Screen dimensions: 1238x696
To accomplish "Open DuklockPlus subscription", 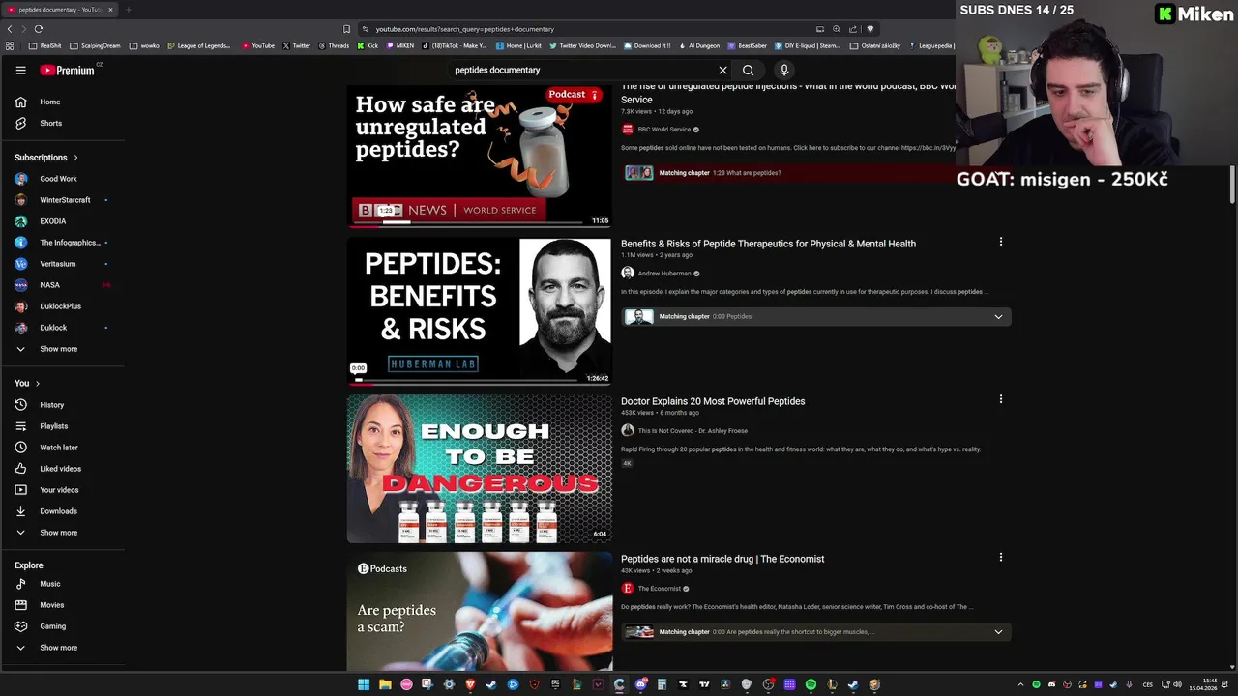I will 62,305.
